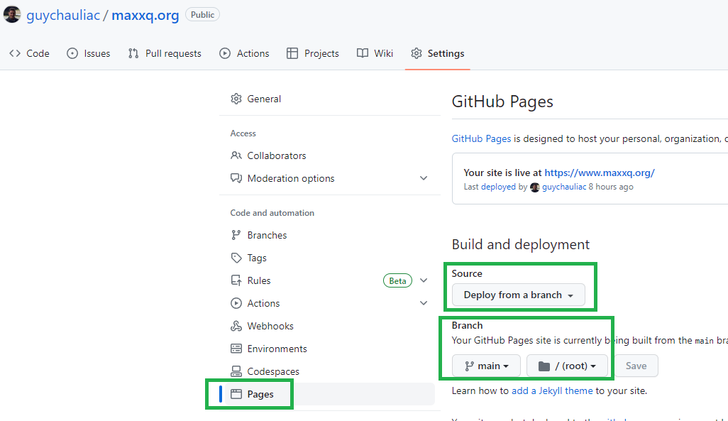The height and width of the screenshot is (421, 728).
Task: Open Actions settings in sidebar
Action: (330, 303)
